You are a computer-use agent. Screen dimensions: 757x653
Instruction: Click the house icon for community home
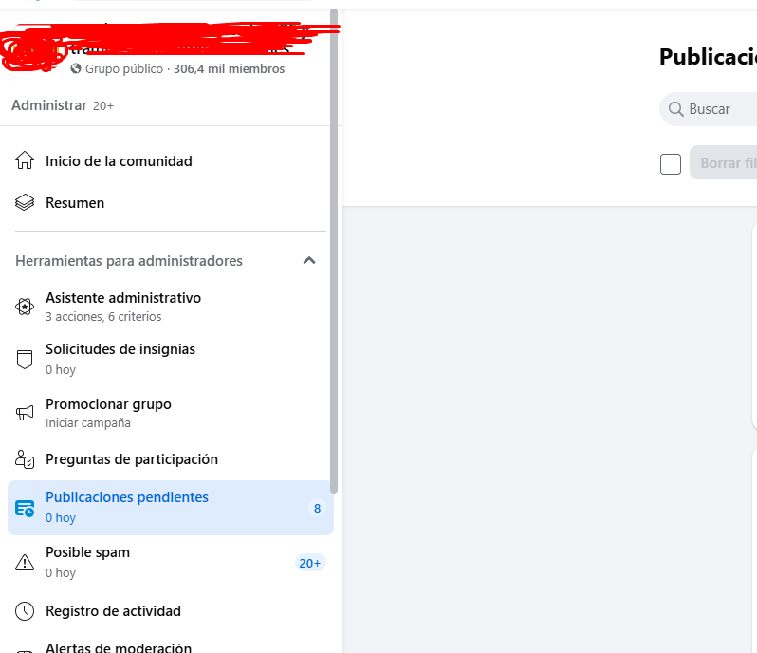[x=25, y=160]
